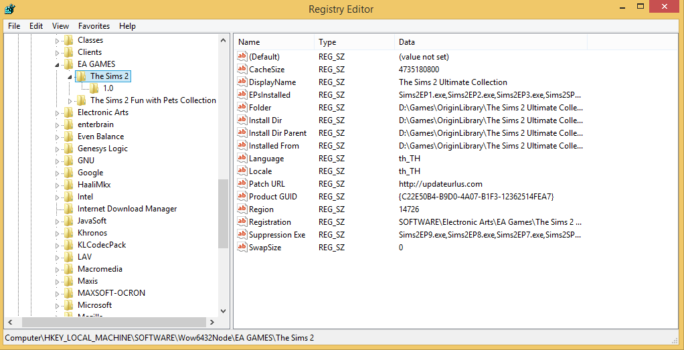This screenshot has width=684, height=350.
Task: Click the data 'http://updateurlus.com'
Action: 440,184
